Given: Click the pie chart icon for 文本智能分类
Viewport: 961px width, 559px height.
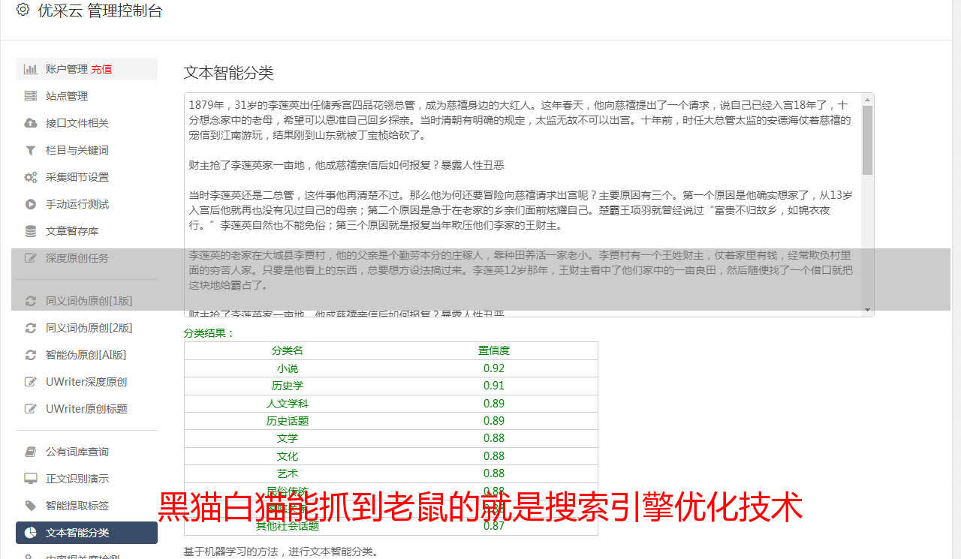Looking at the screenshot, I should pos(31,533).
